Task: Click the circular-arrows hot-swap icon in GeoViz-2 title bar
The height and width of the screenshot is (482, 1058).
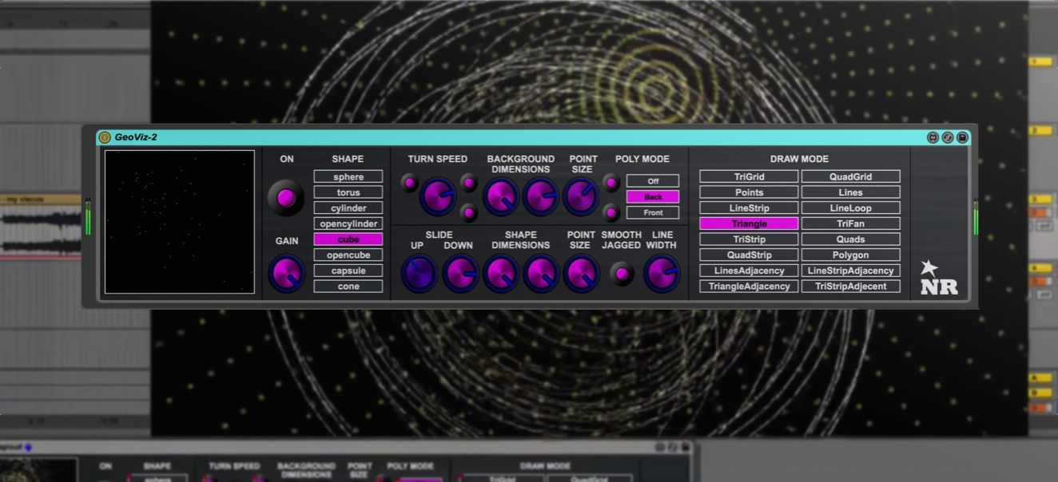Action: click(x=948, y=137)
